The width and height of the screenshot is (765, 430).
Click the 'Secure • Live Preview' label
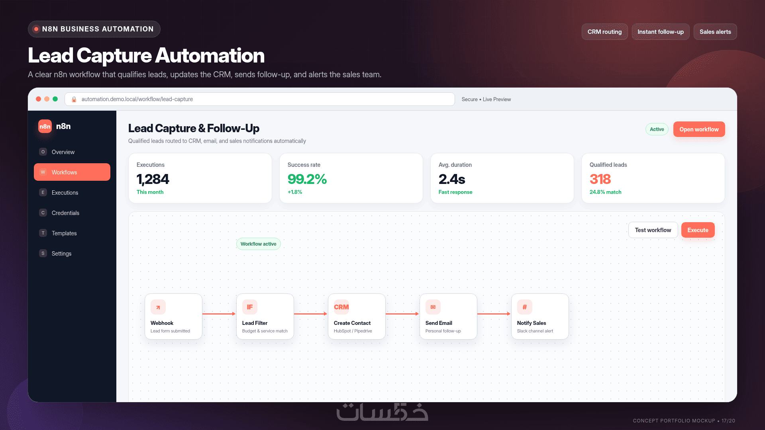(x=486, y=99)
